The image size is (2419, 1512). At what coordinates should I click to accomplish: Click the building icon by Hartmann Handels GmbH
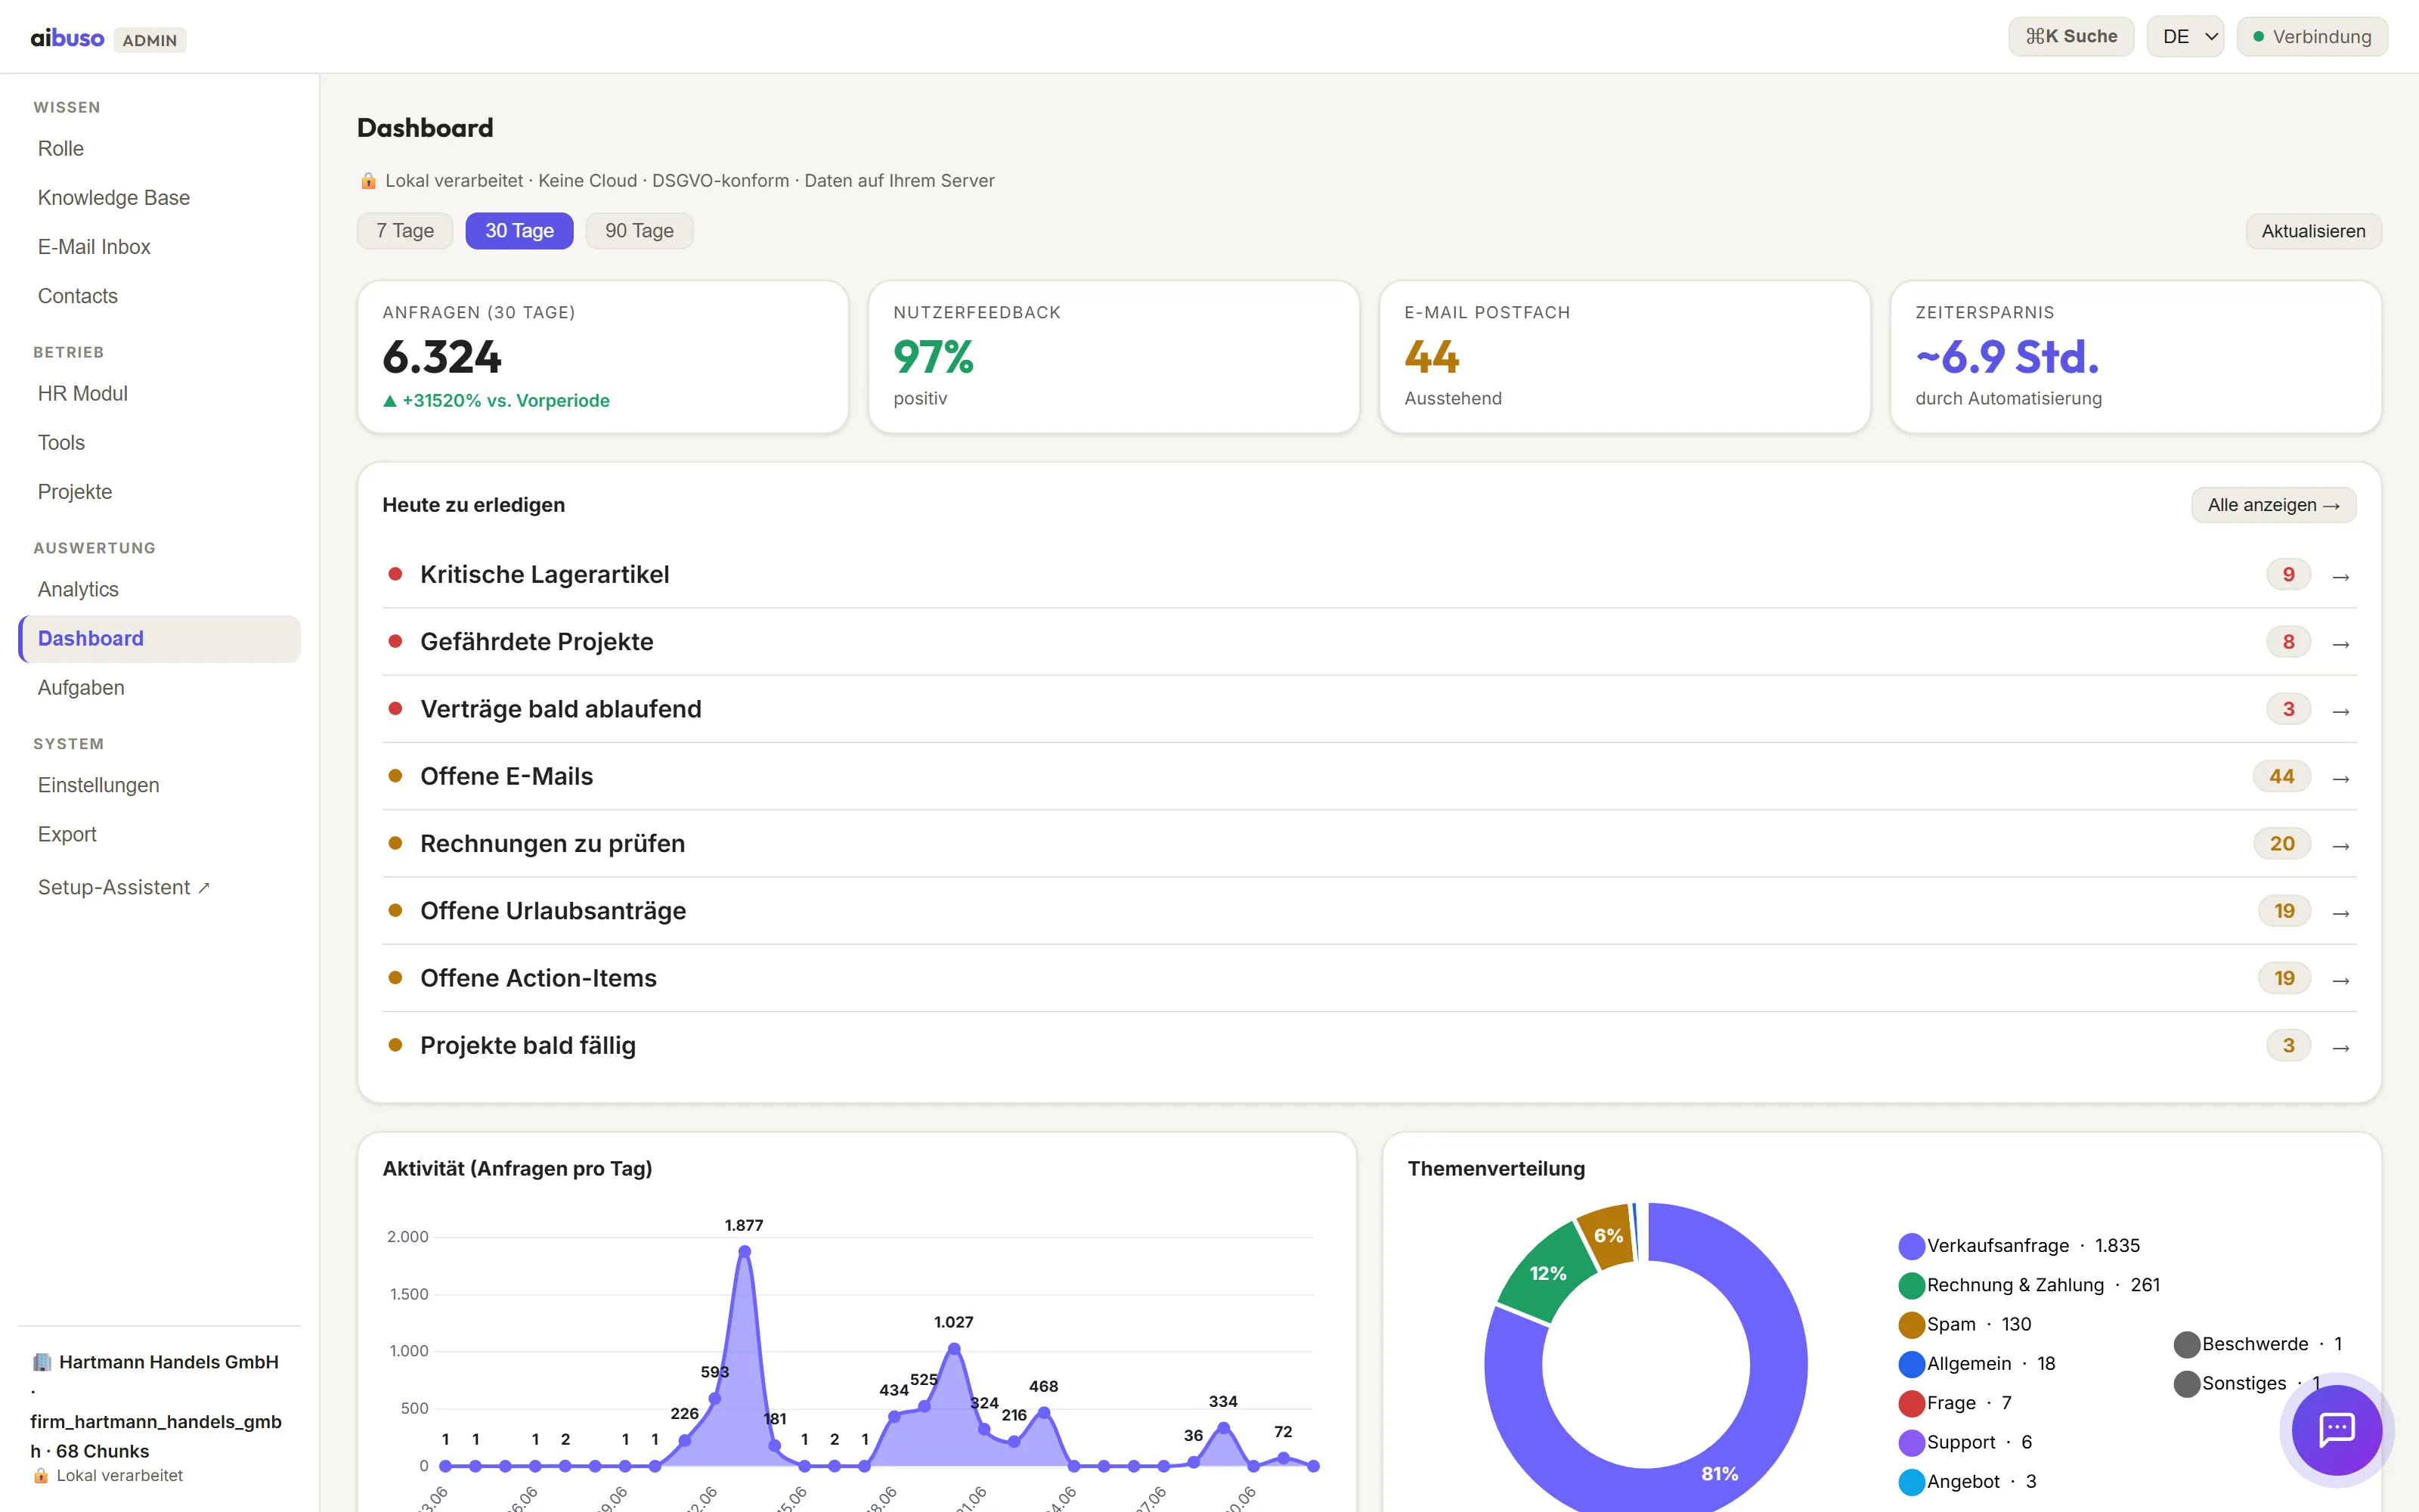pyautogui.click(x=42, y=1362)
